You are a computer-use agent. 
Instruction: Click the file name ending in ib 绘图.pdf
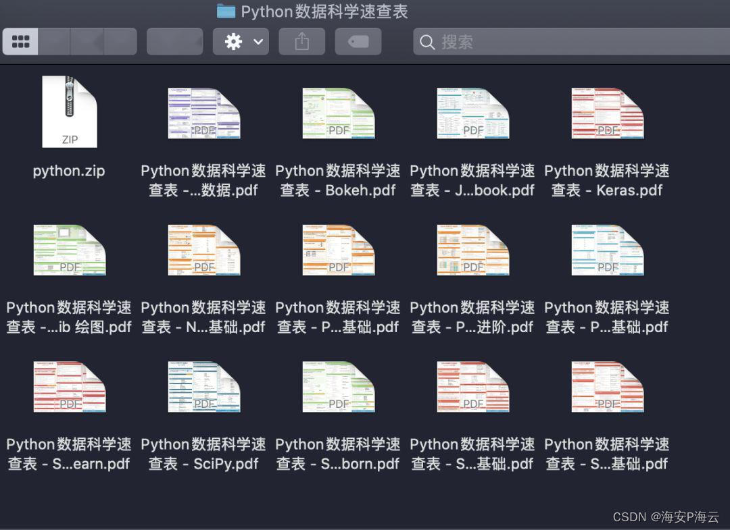[69, 317]
